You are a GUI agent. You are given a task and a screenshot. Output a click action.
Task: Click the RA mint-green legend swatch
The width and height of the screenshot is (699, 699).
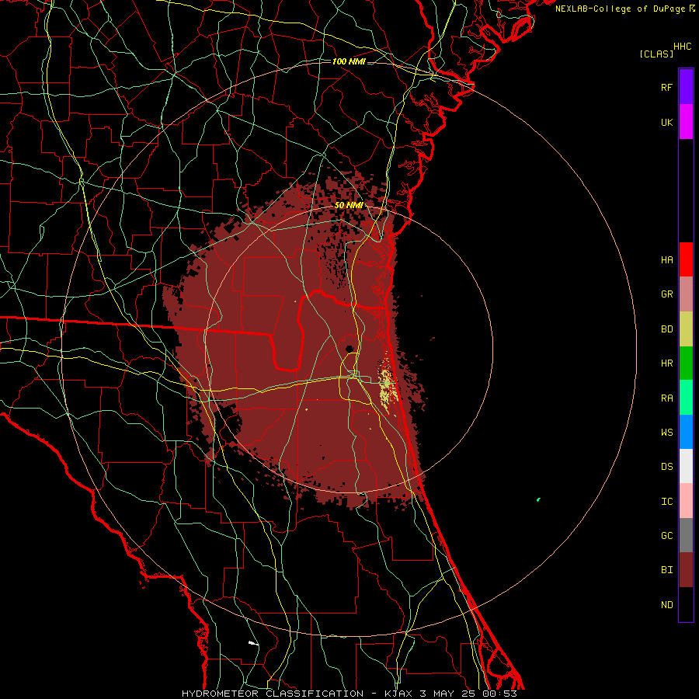(x=686, y=398)
